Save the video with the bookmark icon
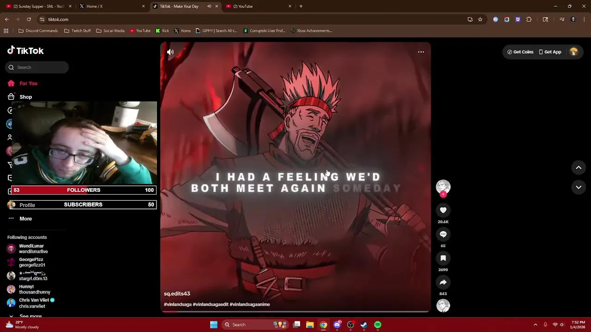Viewport: 591px width, 332px height. [x=443, y=258]
